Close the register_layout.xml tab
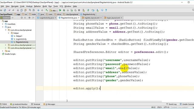 click(101, 18)
